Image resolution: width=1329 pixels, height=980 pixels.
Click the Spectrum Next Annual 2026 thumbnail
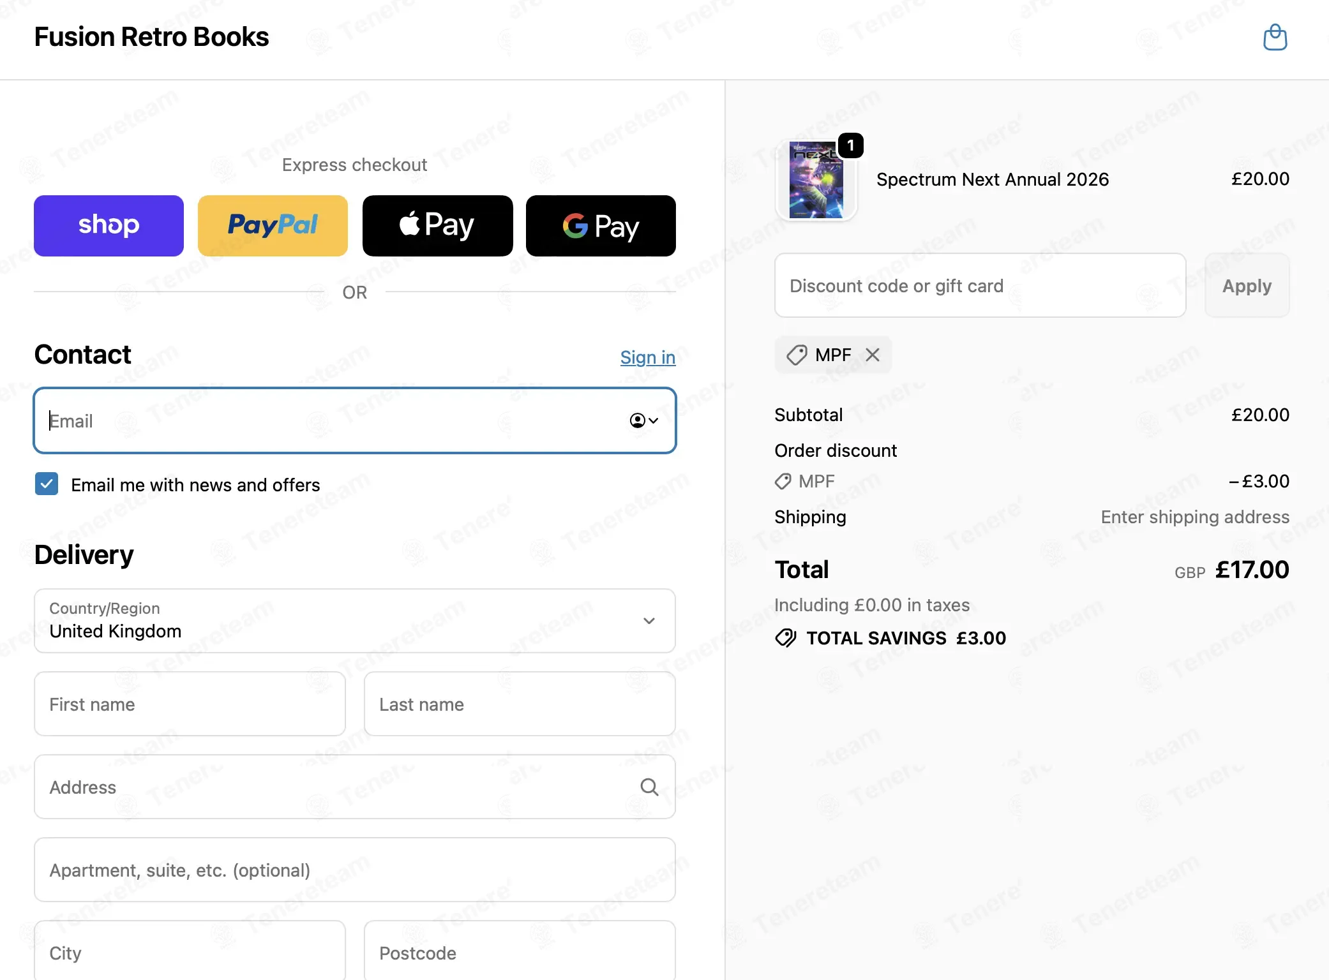click(816, 180)
